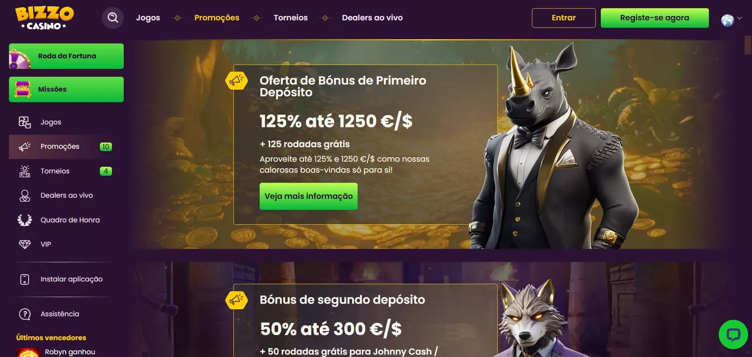The height and width of the screenshot is (357, 752).
Task: Click the Assistência question mark icon
Action: tap(25, 314)
